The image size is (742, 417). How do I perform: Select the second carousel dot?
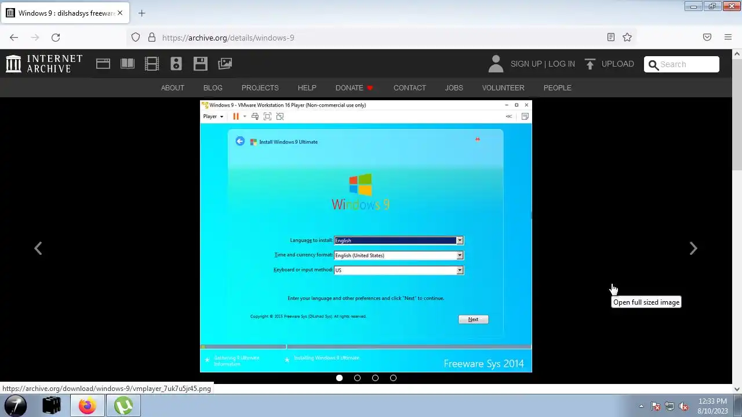[358, 378]
